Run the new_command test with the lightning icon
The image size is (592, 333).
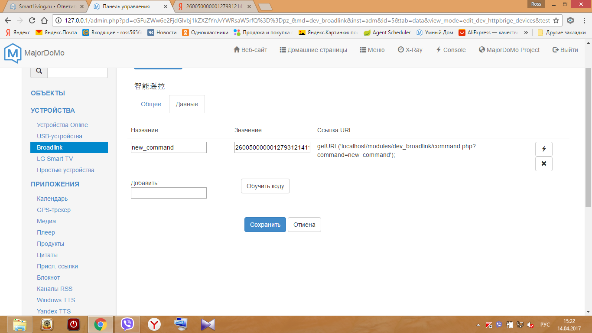tap(544, 149)
